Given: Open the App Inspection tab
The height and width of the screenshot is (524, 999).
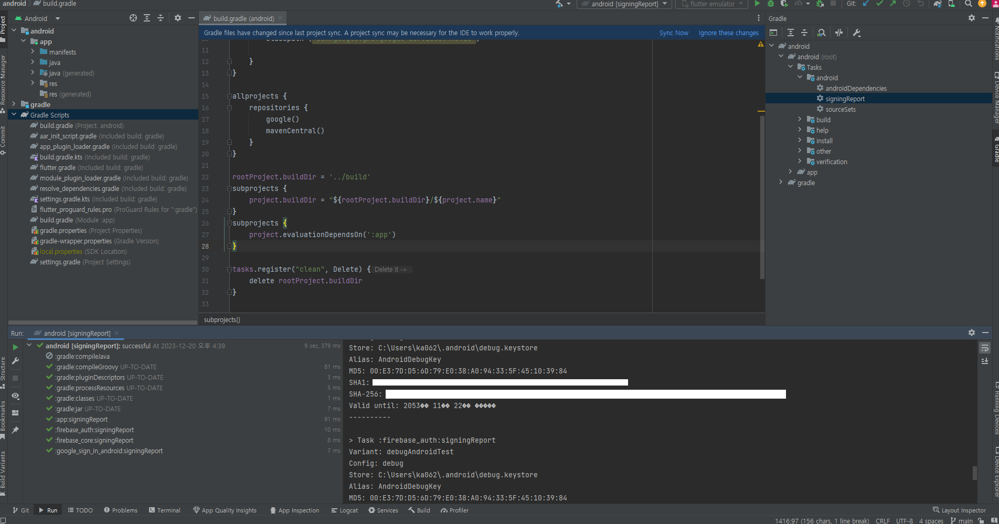Looking at the screenshot, I should [294, 510].
